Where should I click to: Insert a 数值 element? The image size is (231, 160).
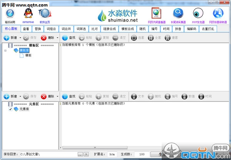(188, 96)
